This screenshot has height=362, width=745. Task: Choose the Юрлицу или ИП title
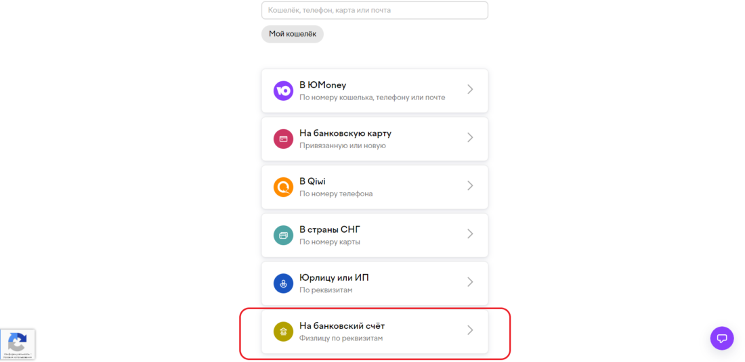tap(334, 277)
